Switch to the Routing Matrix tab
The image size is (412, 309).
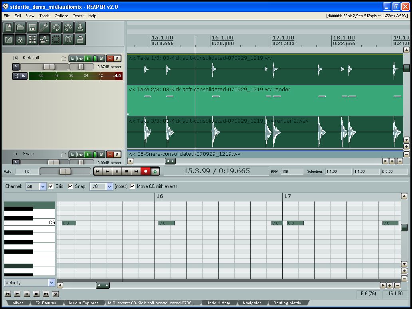287,303
